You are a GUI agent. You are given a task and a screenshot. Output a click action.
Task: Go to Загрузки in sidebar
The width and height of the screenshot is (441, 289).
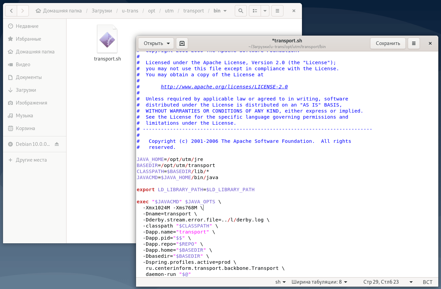click(26, 90)
